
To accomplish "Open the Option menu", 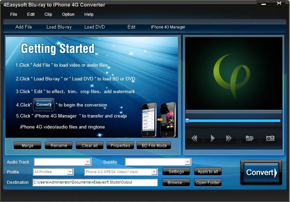I will (68, 14).
